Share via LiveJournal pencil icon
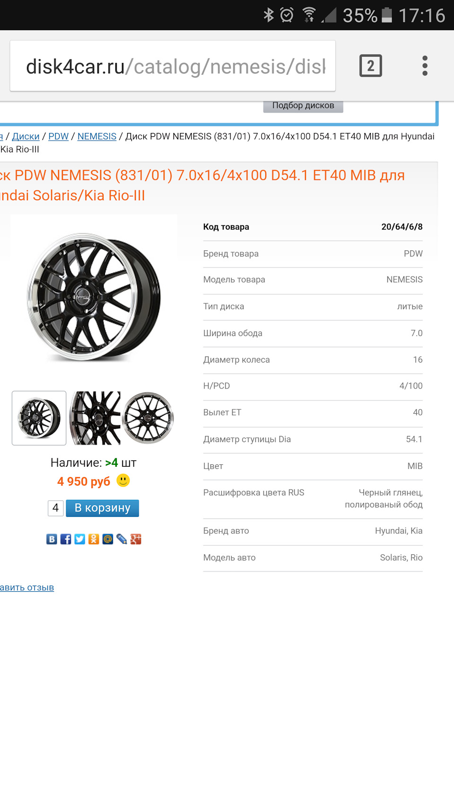Viewport: 454px width, 808px height. point(122,539)
